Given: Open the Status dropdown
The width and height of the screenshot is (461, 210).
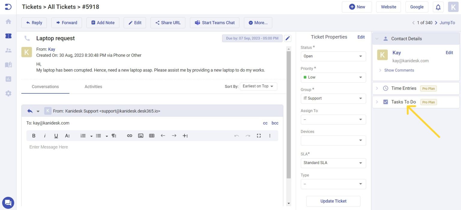Looking at the screenshot, I should coord(333,56).
